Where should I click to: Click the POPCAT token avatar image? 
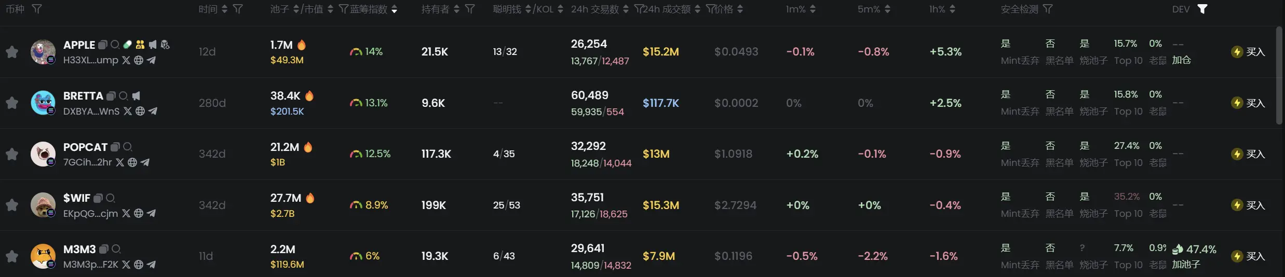(x=43, y=154)
